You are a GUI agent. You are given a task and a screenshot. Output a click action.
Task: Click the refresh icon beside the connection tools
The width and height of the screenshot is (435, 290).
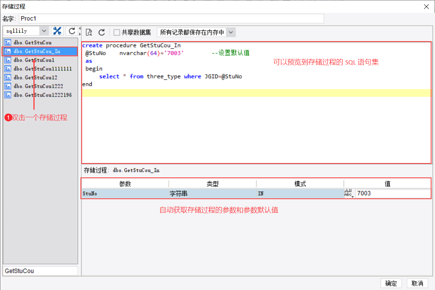point(72,31)
